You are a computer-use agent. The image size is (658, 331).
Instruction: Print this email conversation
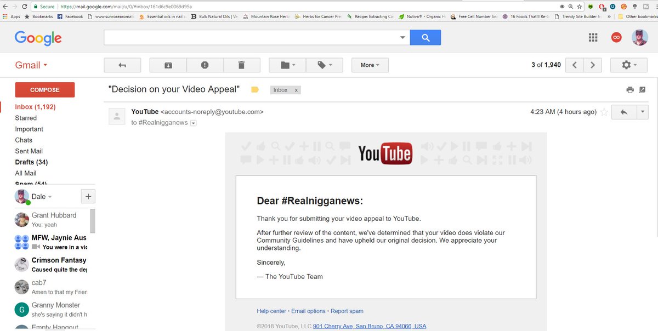pos(630,90)
